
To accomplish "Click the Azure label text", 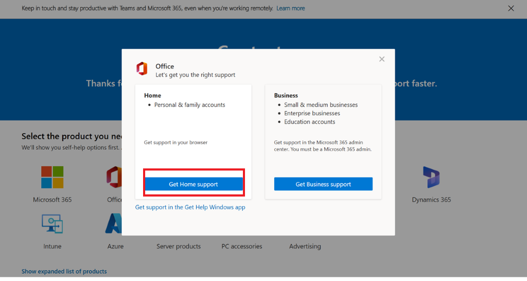I will click(x=115, y=247).
